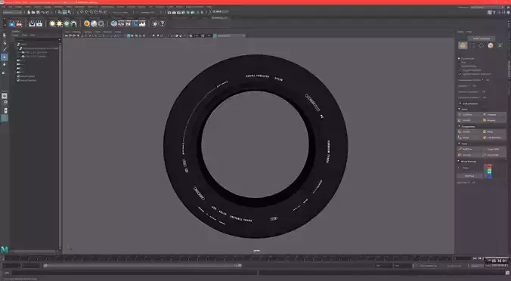Screen dimensions: 511x281
Task: Click the green Y axis button
Action: (x=489, y=171)
